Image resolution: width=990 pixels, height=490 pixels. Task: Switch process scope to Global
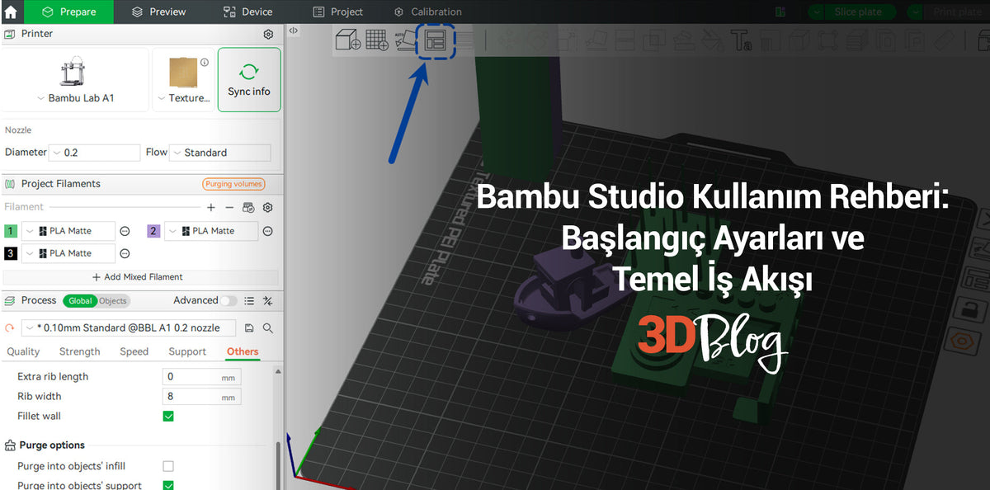80,301
